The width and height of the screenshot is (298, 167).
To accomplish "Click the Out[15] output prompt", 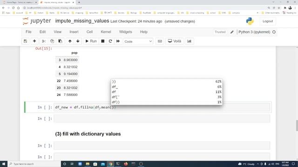I will pos(44,48).
